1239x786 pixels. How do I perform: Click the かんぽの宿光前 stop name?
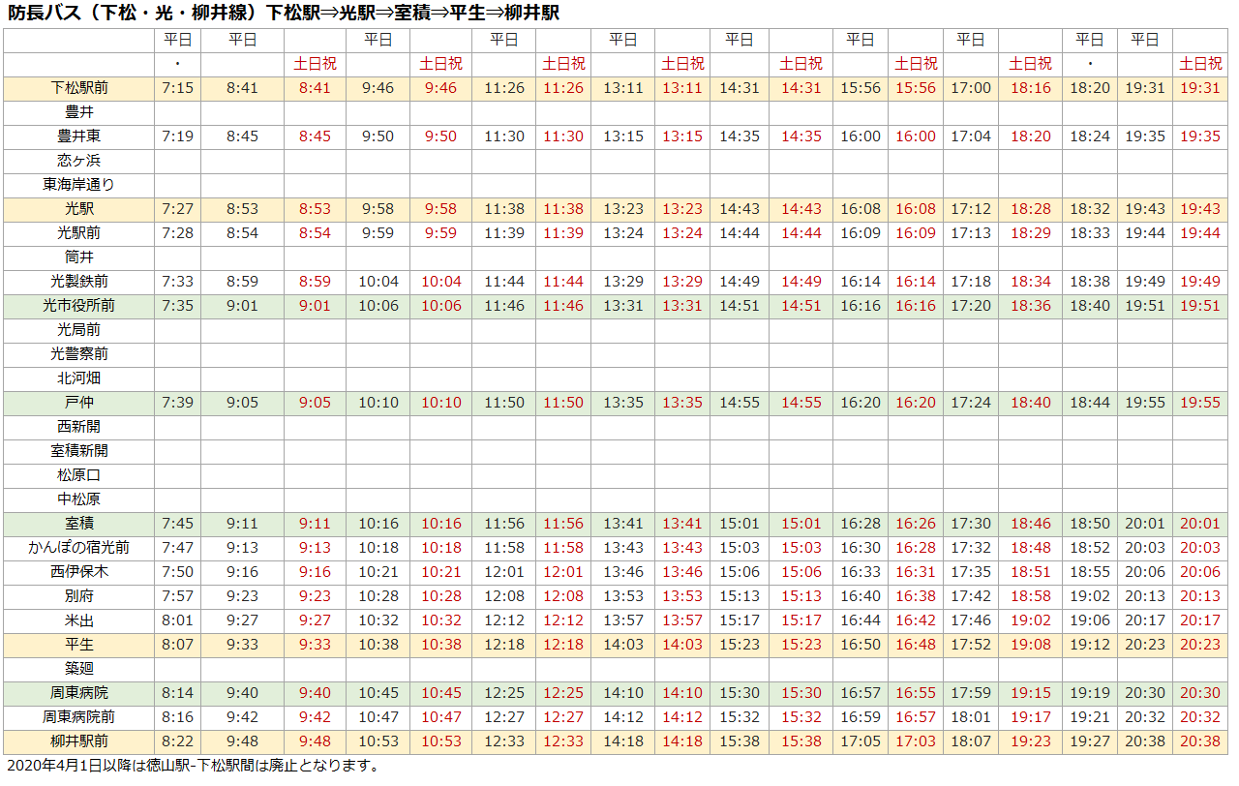click(x=78, y=548)
